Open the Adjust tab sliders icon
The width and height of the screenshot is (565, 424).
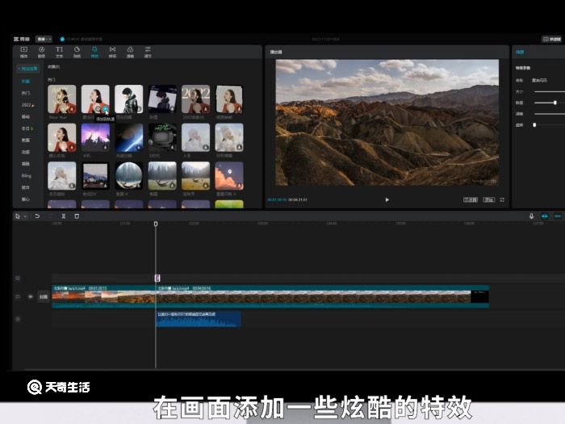pyautogui.click(x=148, y=49)
